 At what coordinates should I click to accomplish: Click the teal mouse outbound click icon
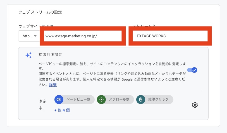(x=140, y=100)
